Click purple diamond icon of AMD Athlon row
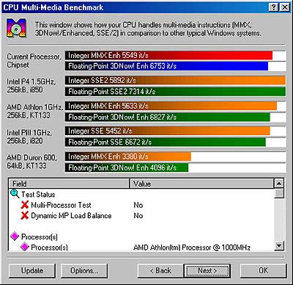This screenshot has height=285, width=293. 24,247
